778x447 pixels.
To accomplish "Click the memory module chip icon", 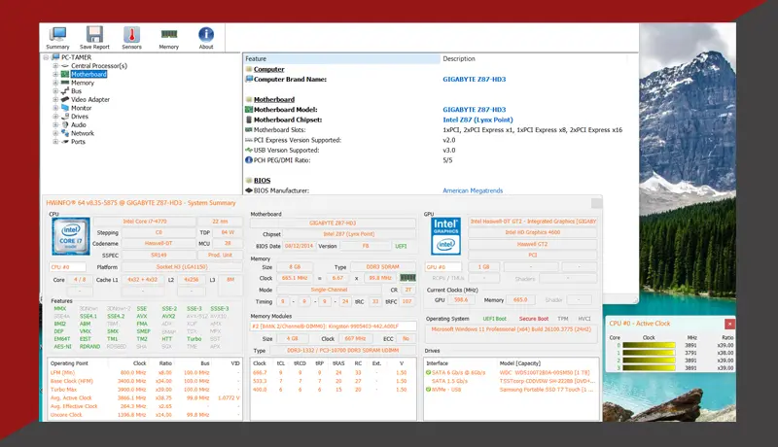I will (x=407, y=278).
